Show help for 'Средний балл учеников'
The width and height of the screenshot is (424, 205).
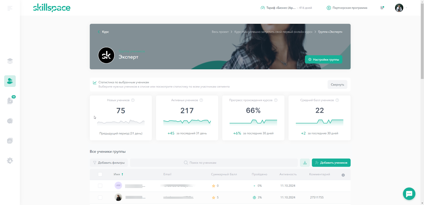tap(337, 100)
